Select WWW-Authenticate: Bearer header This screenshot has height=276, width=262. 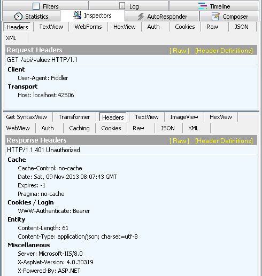54,211
